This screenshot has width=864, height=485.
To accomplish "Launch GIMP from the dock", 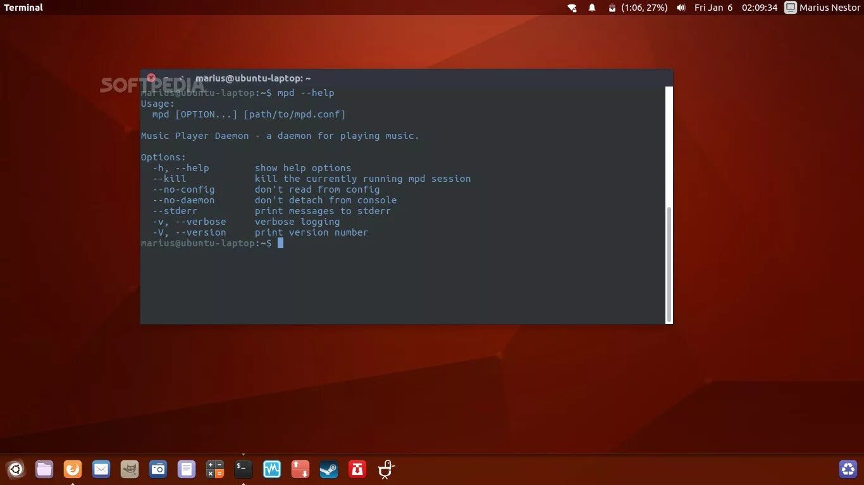I will pos(130,469).
